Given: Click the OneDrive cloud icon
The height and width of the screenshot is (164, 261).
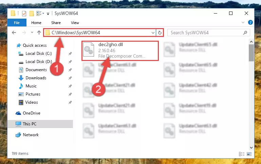Looking at the screenshot, I should (x=18, y=113).
